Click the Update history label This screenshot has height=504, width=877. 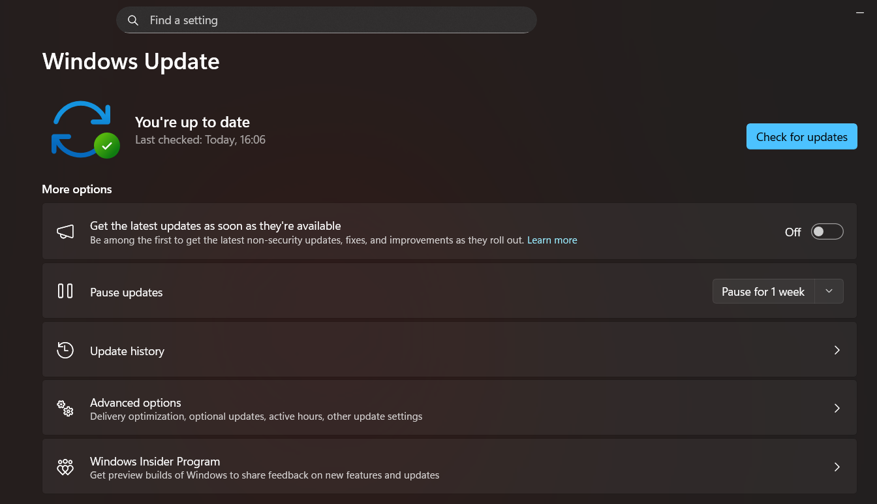127,351
